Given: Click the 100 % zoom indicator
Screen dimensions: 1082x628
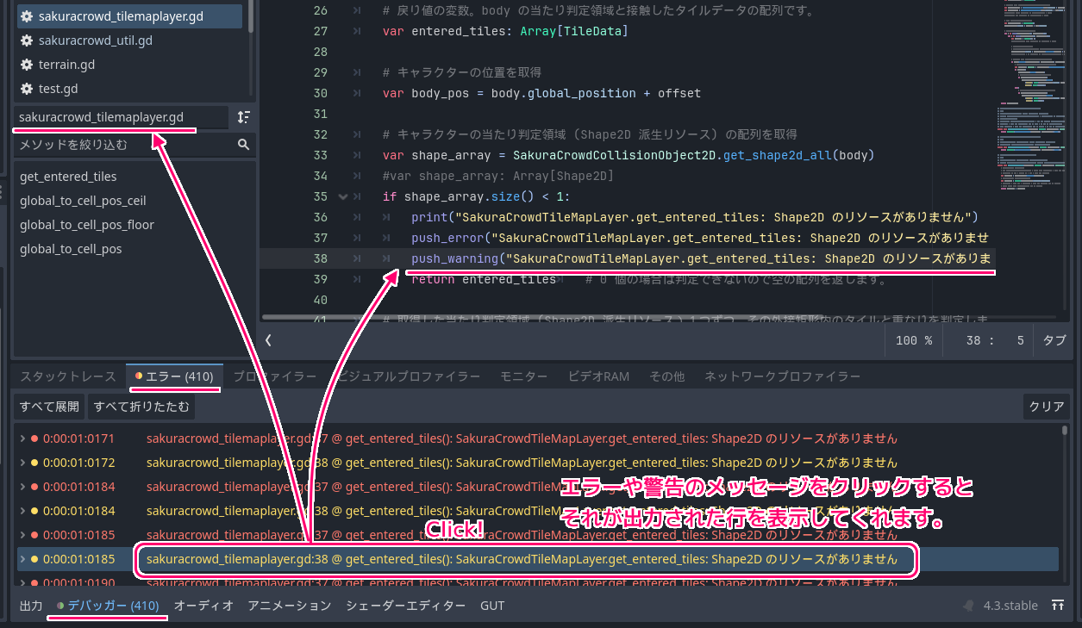Looking at the screenshot, I should (914, 340).
